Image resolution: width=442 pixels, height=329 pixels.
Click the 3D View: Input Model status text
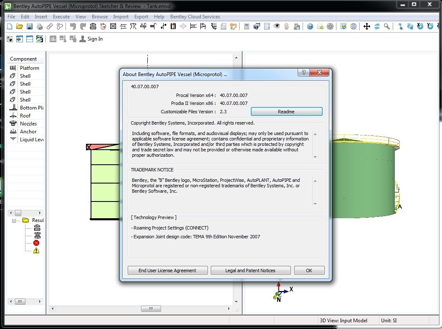(343, 321)
